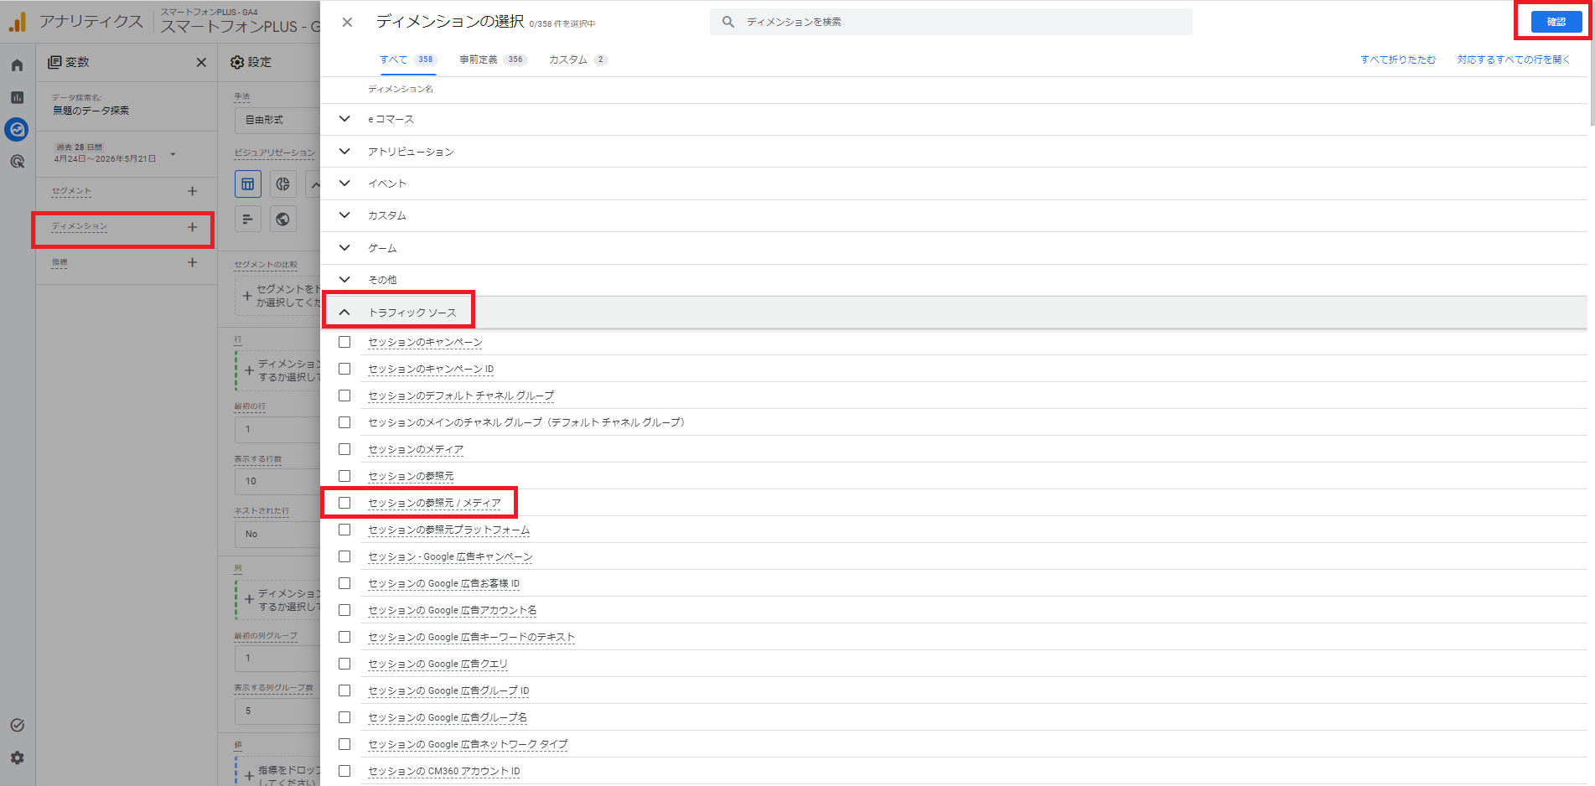The width and height of the screenshot is (1595, 786).
Task: Select the Explore icon in sidebar
Action: (x=17, y=129)
